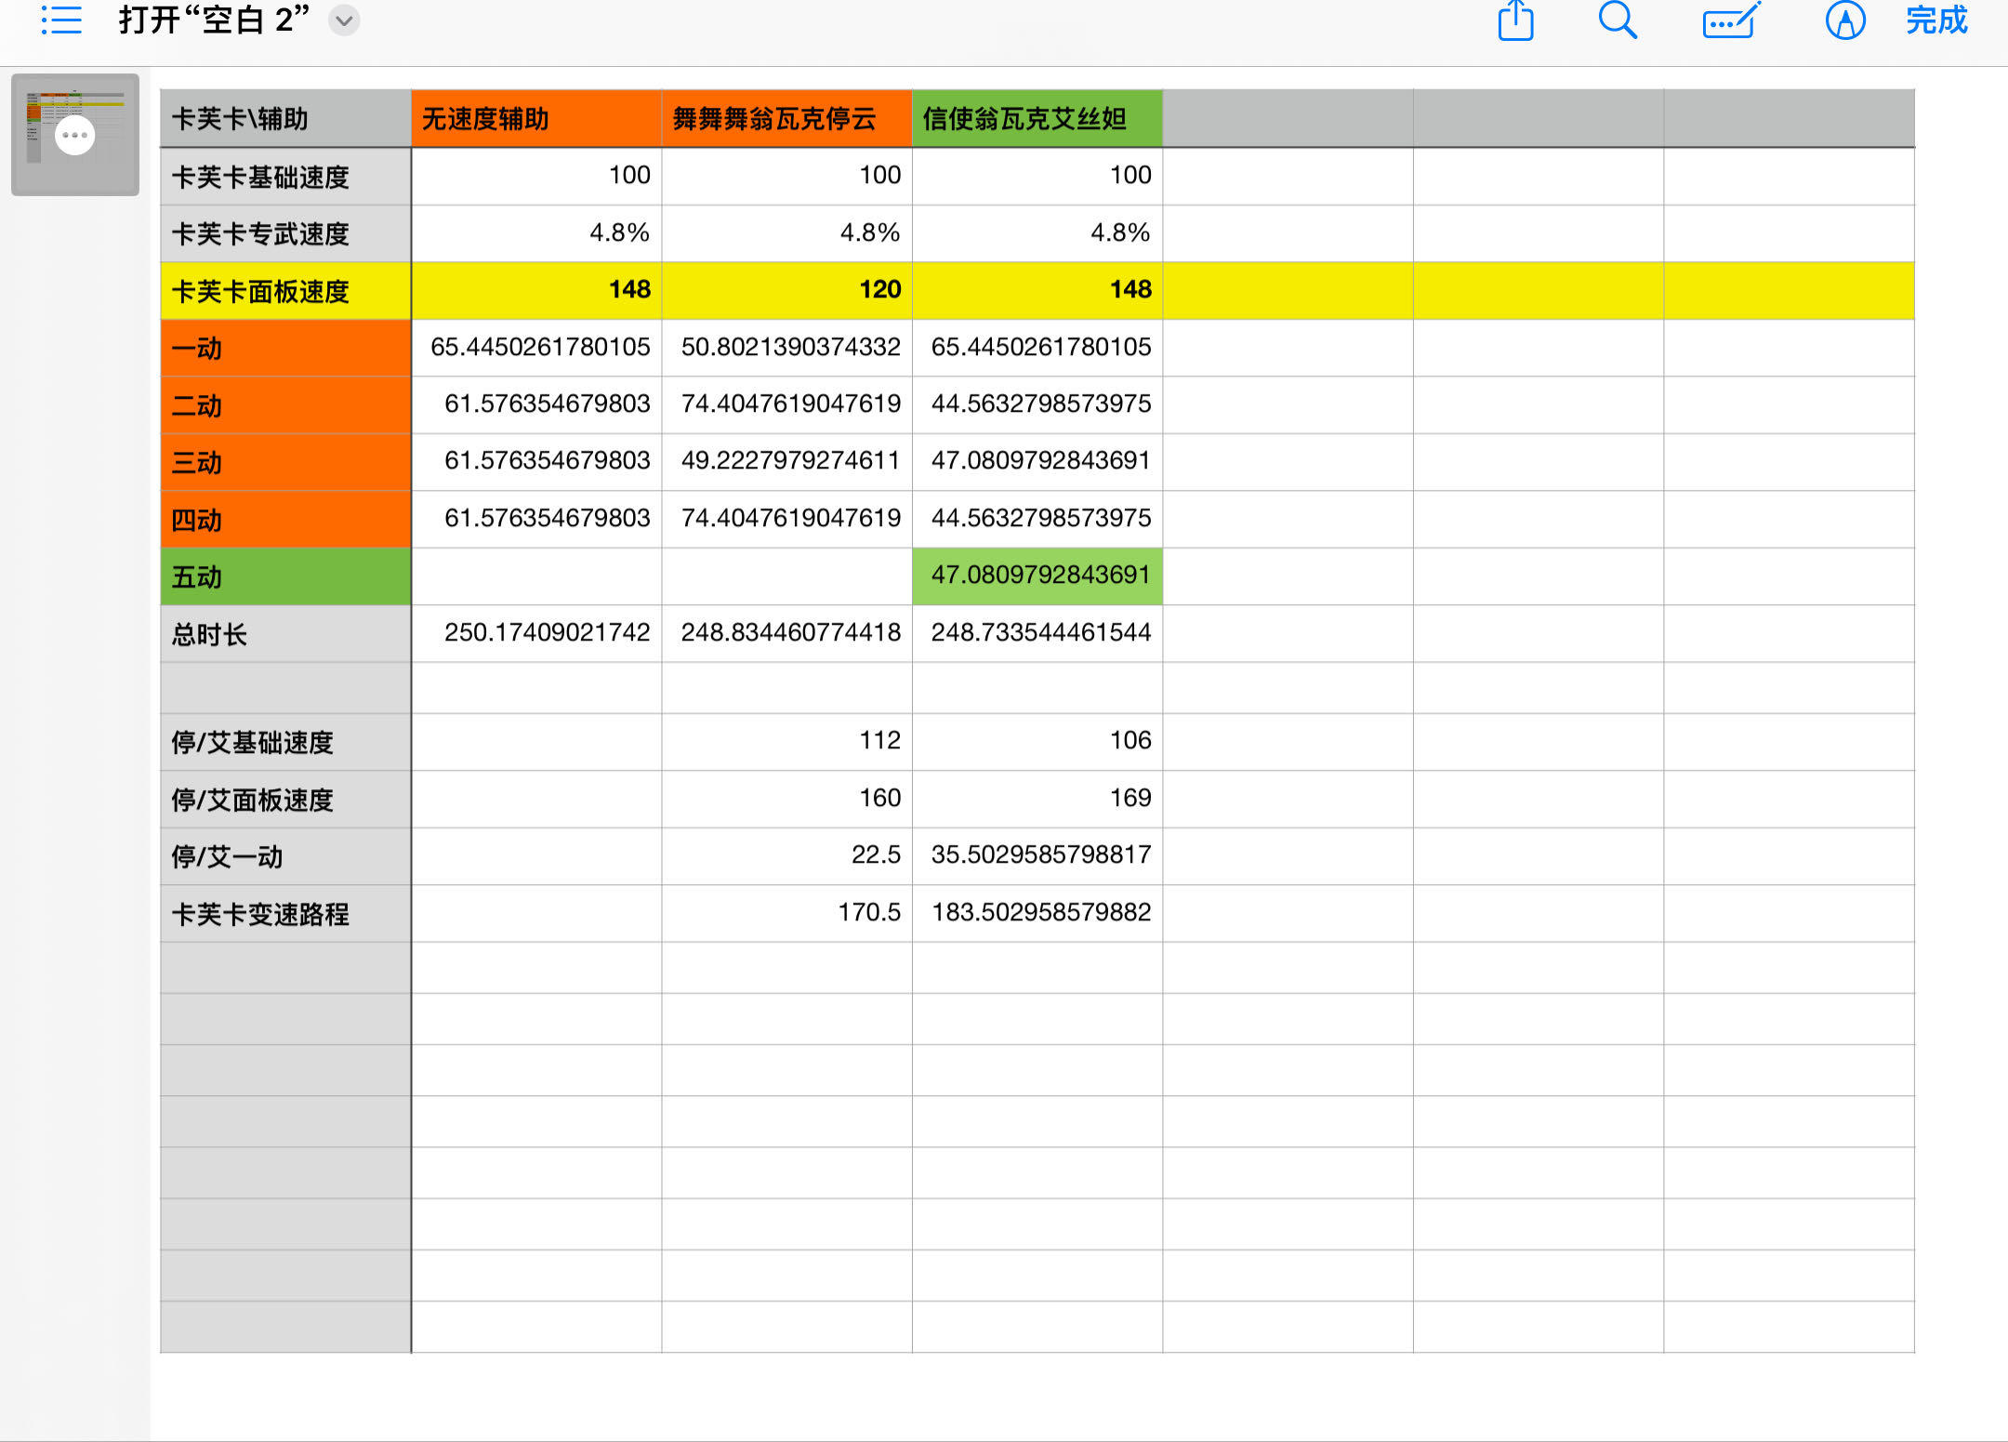Select the 停/艾面板速度 cell showing 169
This screenshot has width=2008, height=1442.
[1037, 799]
